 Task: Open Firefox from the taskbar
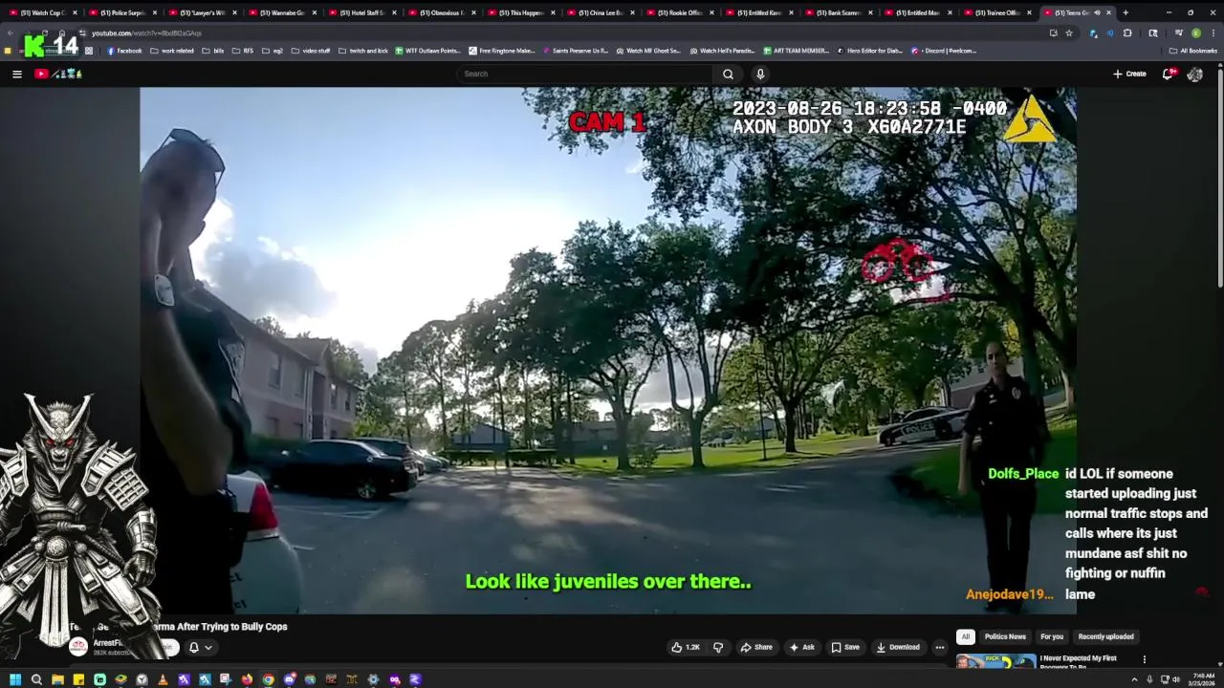(x=247, y=679)
